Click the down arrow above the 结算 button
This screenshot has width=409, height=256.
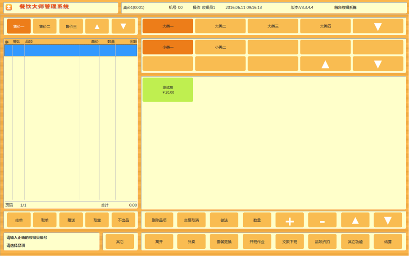click(x=387, y=220)
